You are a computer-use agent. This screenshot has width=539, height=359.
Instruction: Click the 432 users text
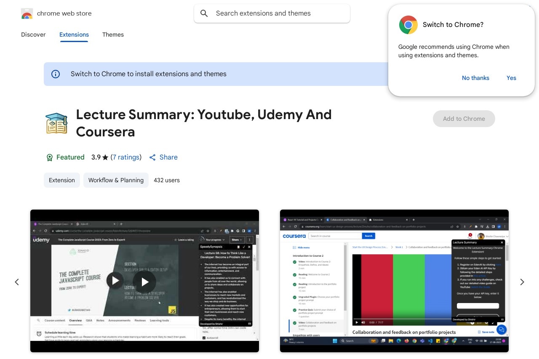pos(167,180)
